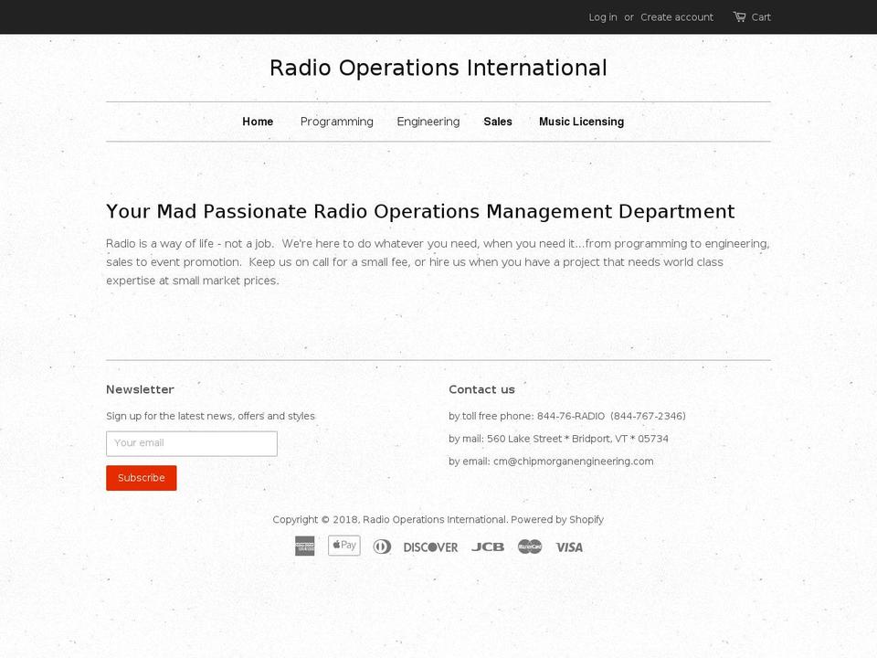Open the Music Licensing menu item
877x658 pixels.
pos(581,122)
